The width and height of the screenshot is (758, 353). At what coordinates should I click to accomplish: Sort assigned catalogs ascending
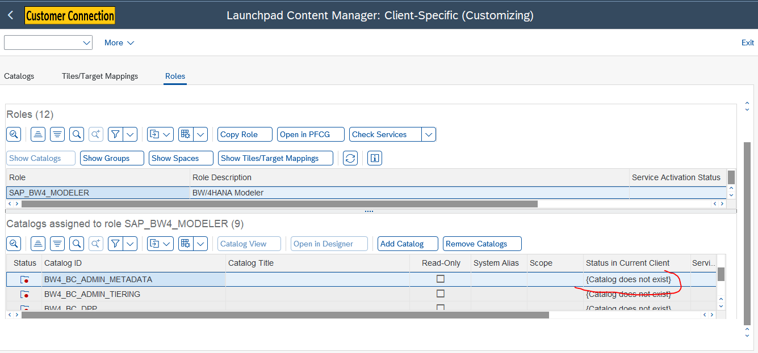(x=37, y=244)
